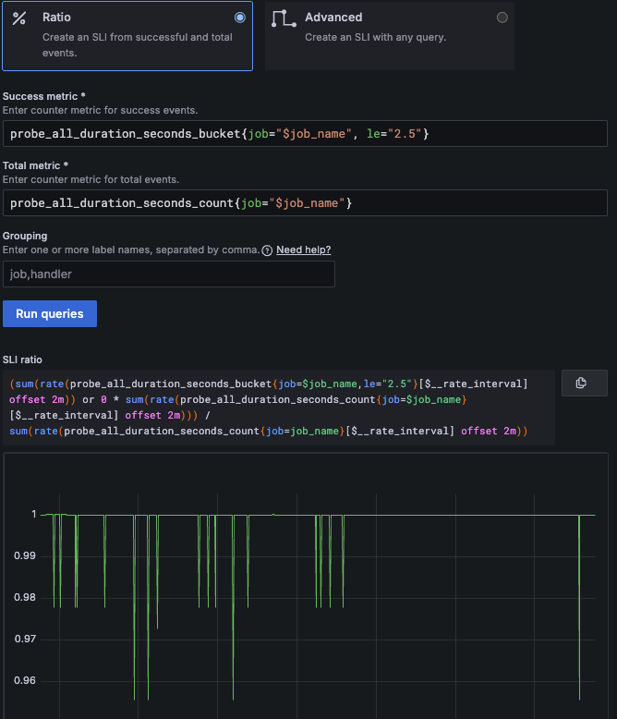617x719 pixels.
Task: Open the Need help? link
Action: [304, 250]
